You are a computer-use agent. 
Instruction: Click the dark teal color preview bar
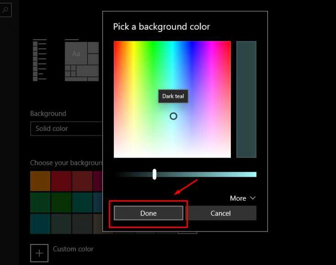coord(246,99)
